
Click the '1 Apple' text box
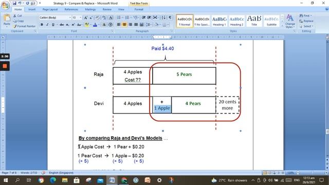click(162, 108)
